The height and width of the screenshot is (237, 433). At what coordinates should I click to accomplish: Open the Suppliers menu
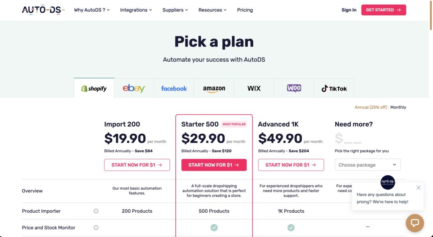(175, 10)
